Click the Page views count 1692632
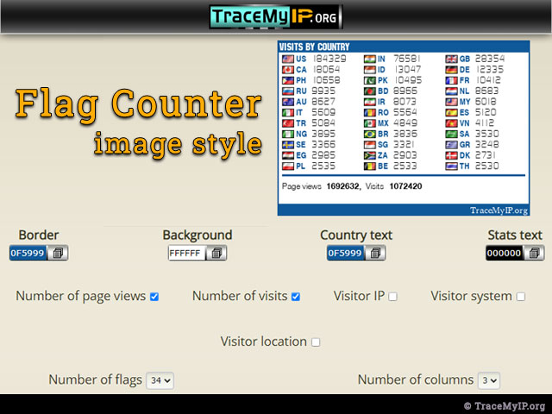The width and height of the screenshot is (552, 414). [x=343, y=186]
